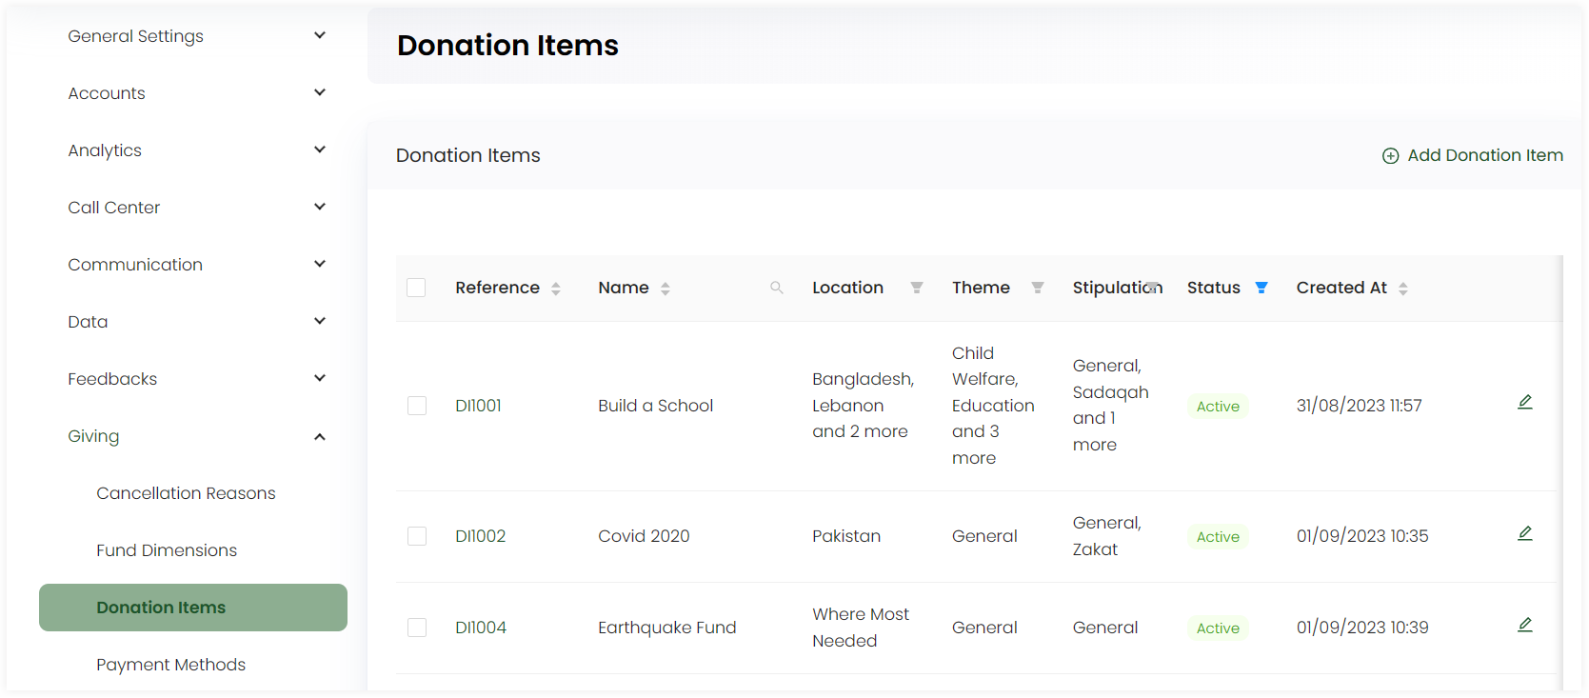1589x698 pixels.
Task: Click 'General, Sadaqah and 1 more' stipulation
Action: point(1110,406)
